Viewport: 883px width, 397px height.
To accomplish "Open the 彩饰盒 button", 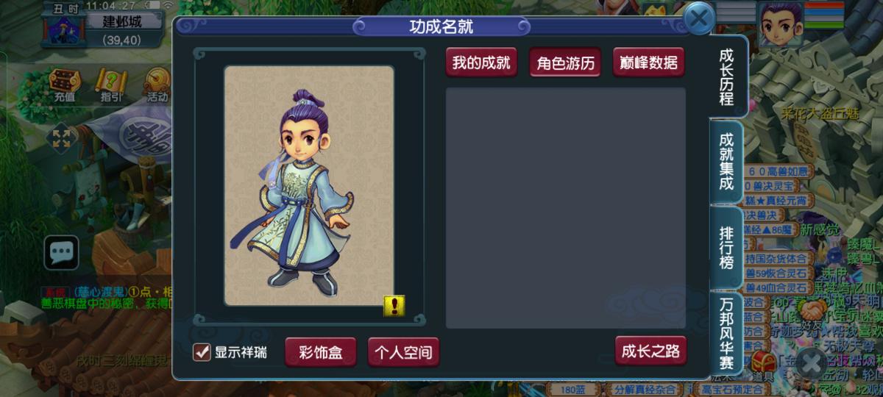I will pyautogui.click(x=320, y=351).
